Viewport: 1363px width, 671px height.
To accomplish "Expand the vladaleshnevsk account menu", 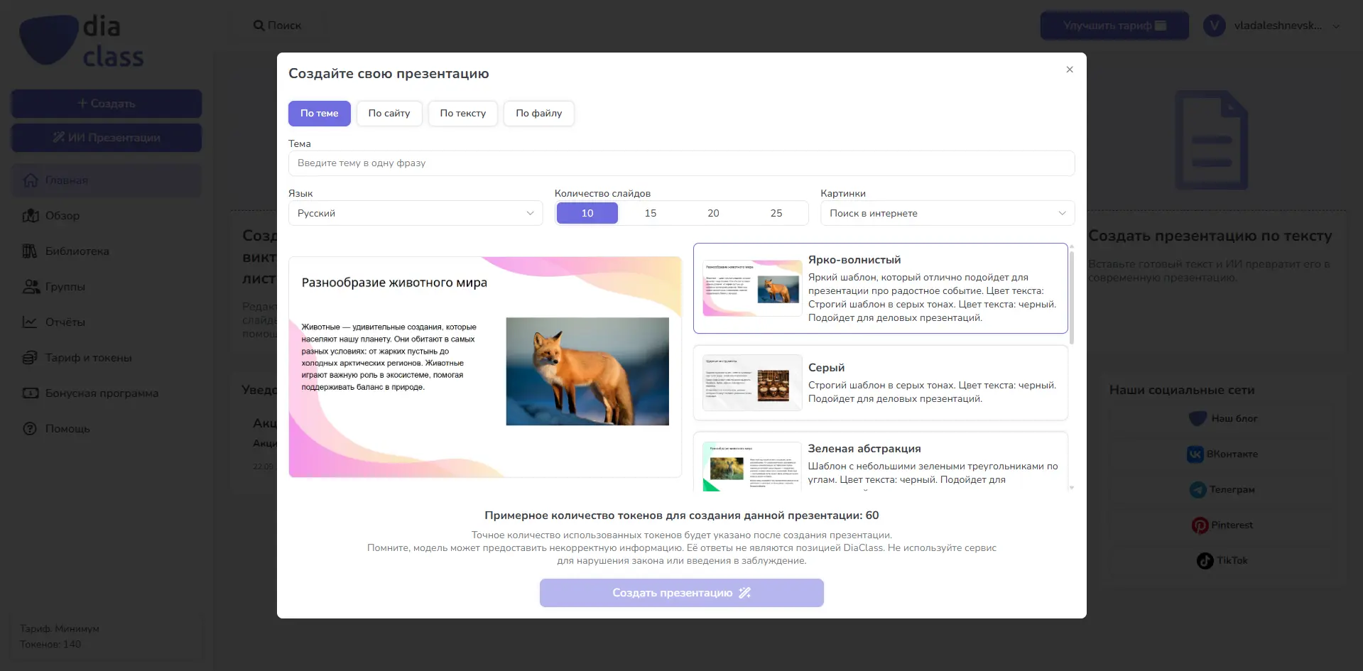I will (x=1272, y=26).
